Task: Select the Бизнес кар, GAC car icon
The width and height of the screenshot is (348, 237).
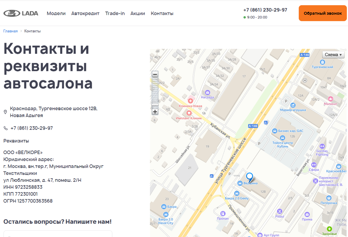Action: [275, 131]
